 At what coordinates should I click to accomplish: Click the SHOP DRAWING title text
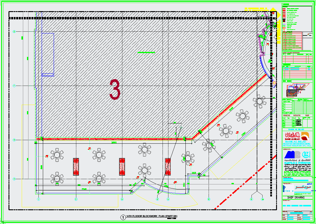point(296,197)
